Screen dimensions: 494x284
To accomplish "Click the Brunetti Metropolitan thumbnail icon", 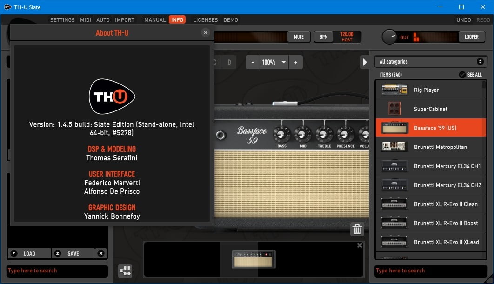I will tap(394, 147).
